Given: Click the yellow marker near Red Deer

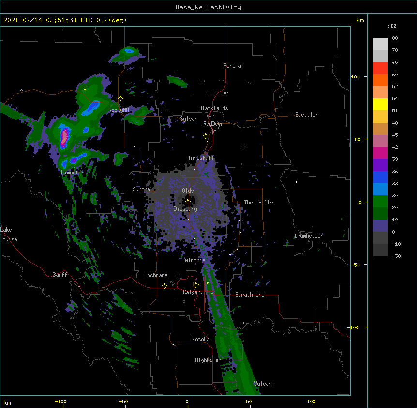Looking at the screenshot, I should pyautogui.click(x=206, y=136).
